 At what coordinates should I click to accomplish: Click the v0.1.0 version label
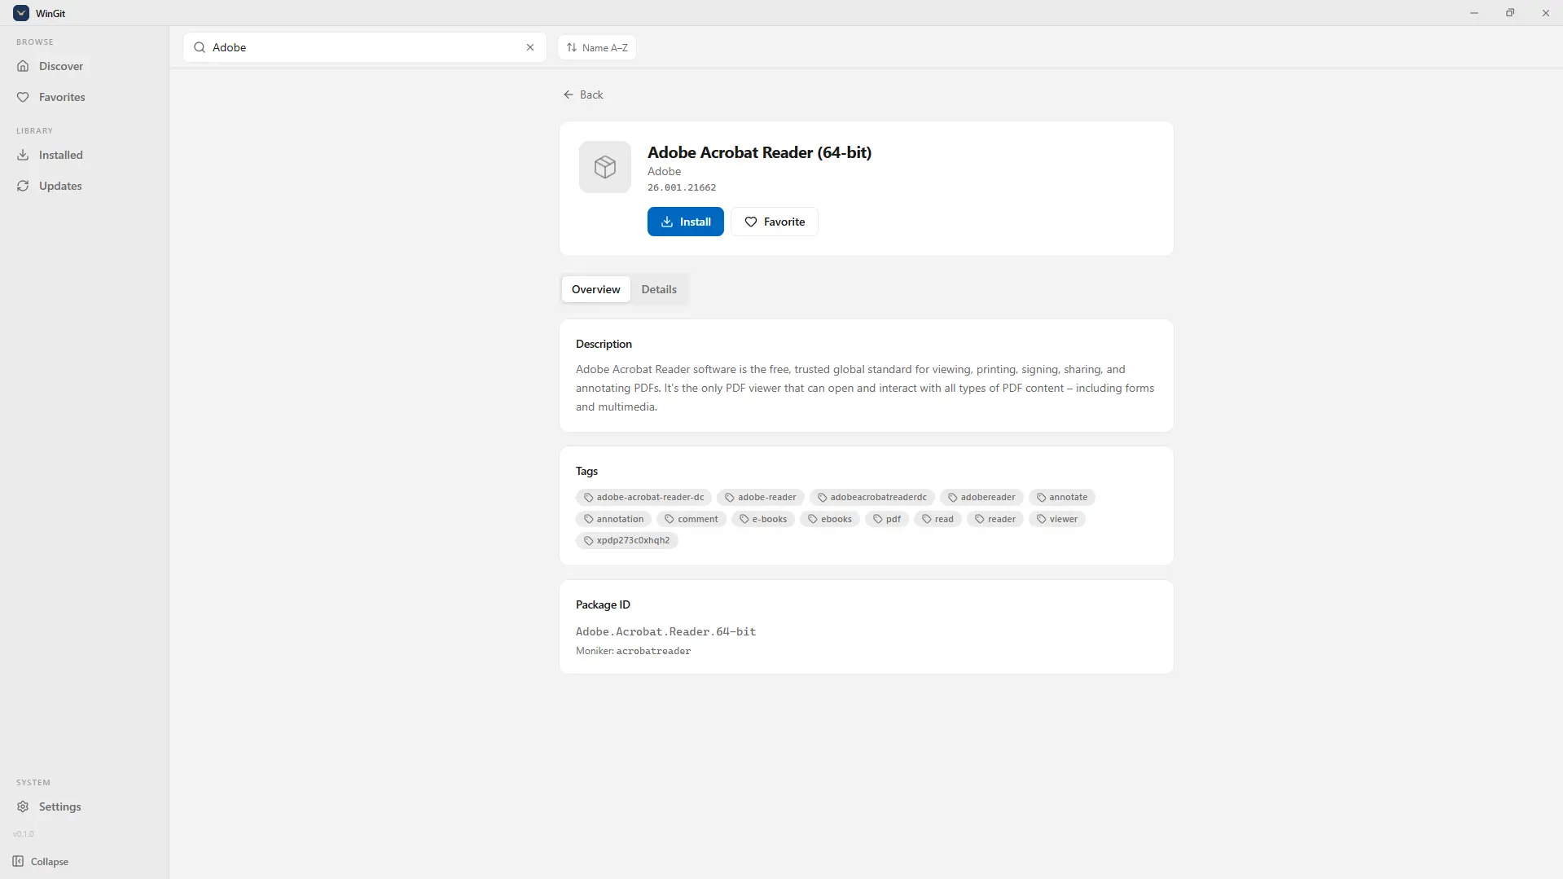pyautogui.click(x=24, y=833)
